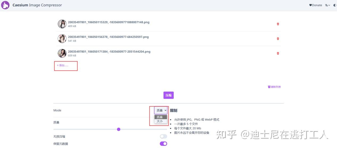Screen dimensions: 337x148
Task: Click thumbnail of the 541 kB image
Action: pyautogui.click(x=62, y=39)
